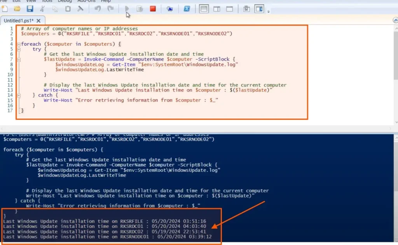The height and width of the screenshot is (245, 398).
Task: Click 'Error retrieving information' string on editor line 15
Action: coord(147,100)
